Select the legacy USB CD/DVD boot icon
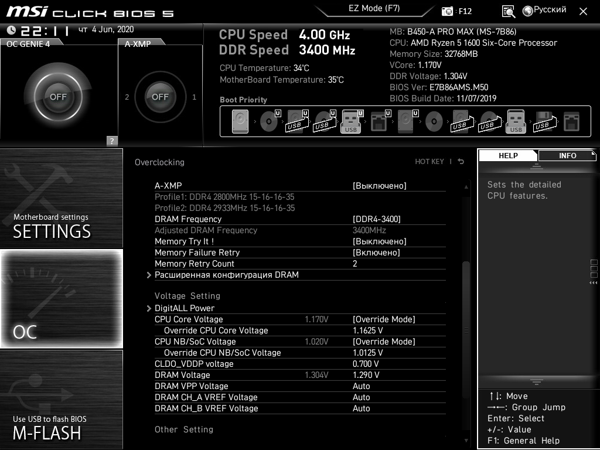Screen dimensions: 600x450 click(490, 122)
